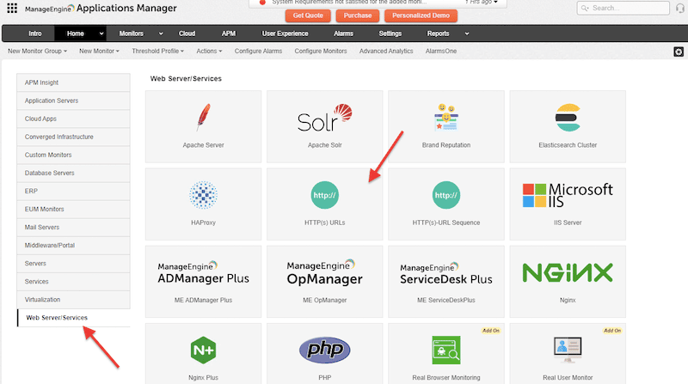This screenshot has width=688, height=384.
Task: Click the headset support icon
Action: click(x=680, y=9)
